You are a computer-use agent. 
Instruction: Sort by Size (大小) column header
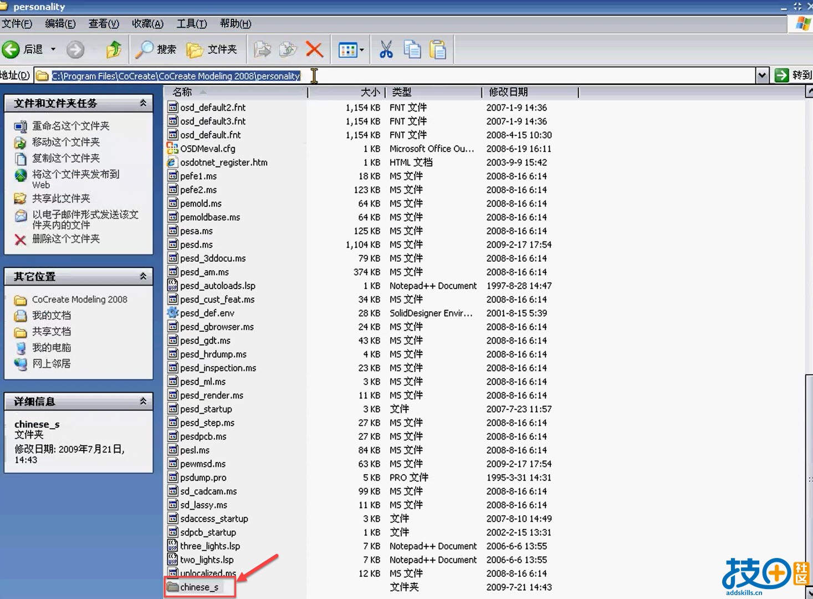pos(346,92)
